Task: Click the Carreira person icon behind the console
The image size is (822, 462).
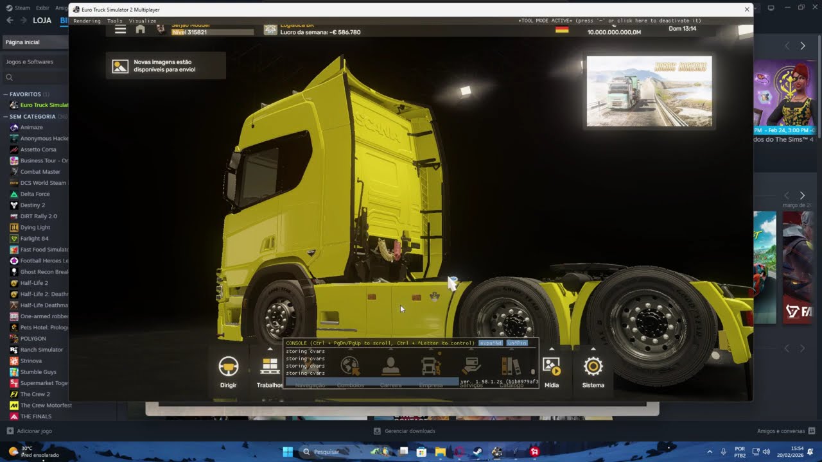Action: point(390,366)
